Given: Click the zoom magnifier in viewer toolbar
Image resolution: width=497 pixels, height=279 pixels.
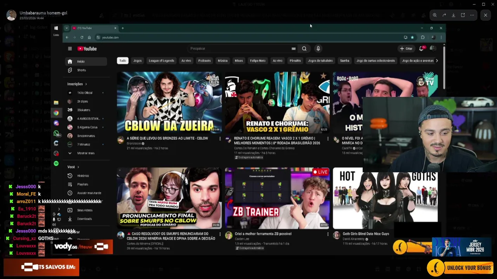Looking at the screenshot, I should (434, 15).
